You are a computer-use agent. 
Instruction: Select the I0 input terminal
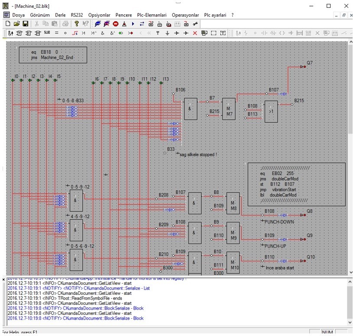pos(13,80)
